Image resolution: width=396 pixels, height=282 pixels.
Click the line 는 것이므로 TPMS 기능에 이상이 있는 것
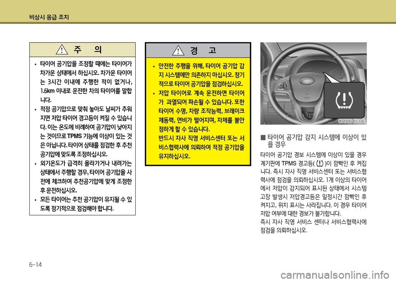[86, 136]
